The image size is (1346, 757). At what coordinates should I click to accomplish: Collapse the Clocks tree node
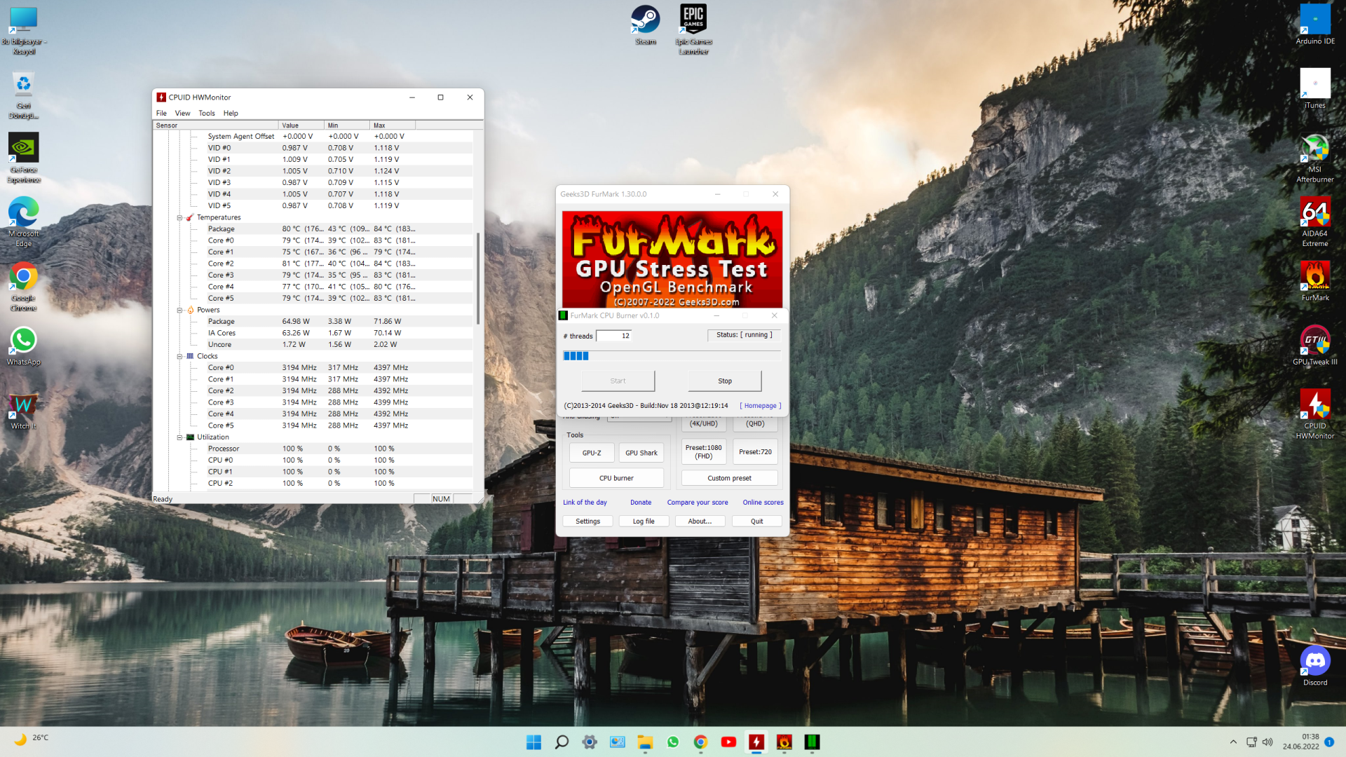179,357
